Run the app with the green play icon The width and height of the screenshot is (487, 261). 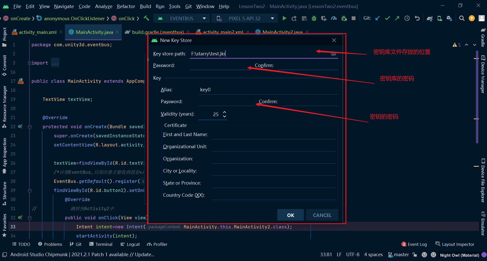pos(284,18)
